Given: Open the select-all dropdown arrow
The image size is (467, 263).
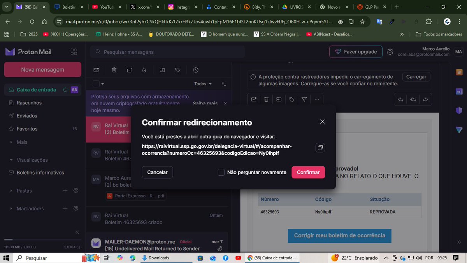Looking at the screenshot, I should [x=103, y=84].
